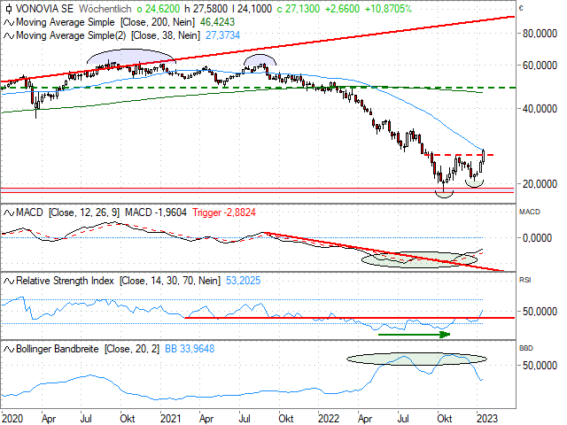Click the green arrow head in the RSI panel

click(445, 335)
